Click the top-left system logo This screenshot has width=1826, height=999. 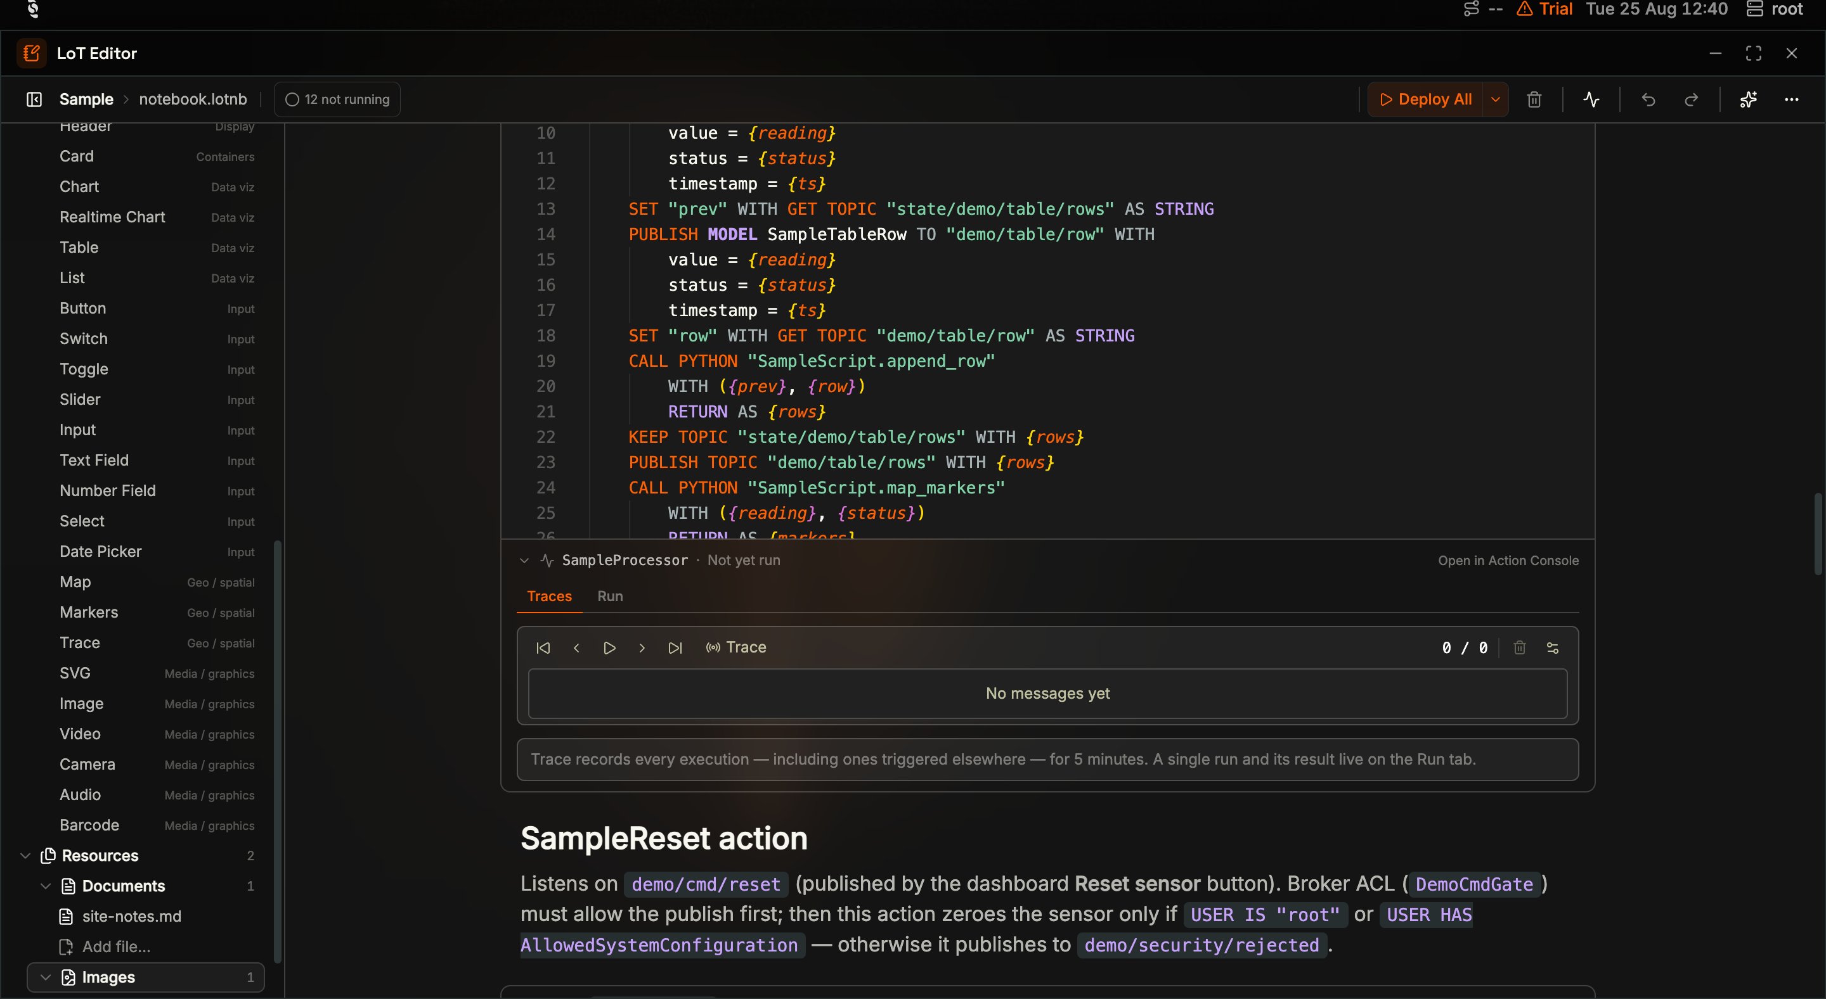[34, 8]
